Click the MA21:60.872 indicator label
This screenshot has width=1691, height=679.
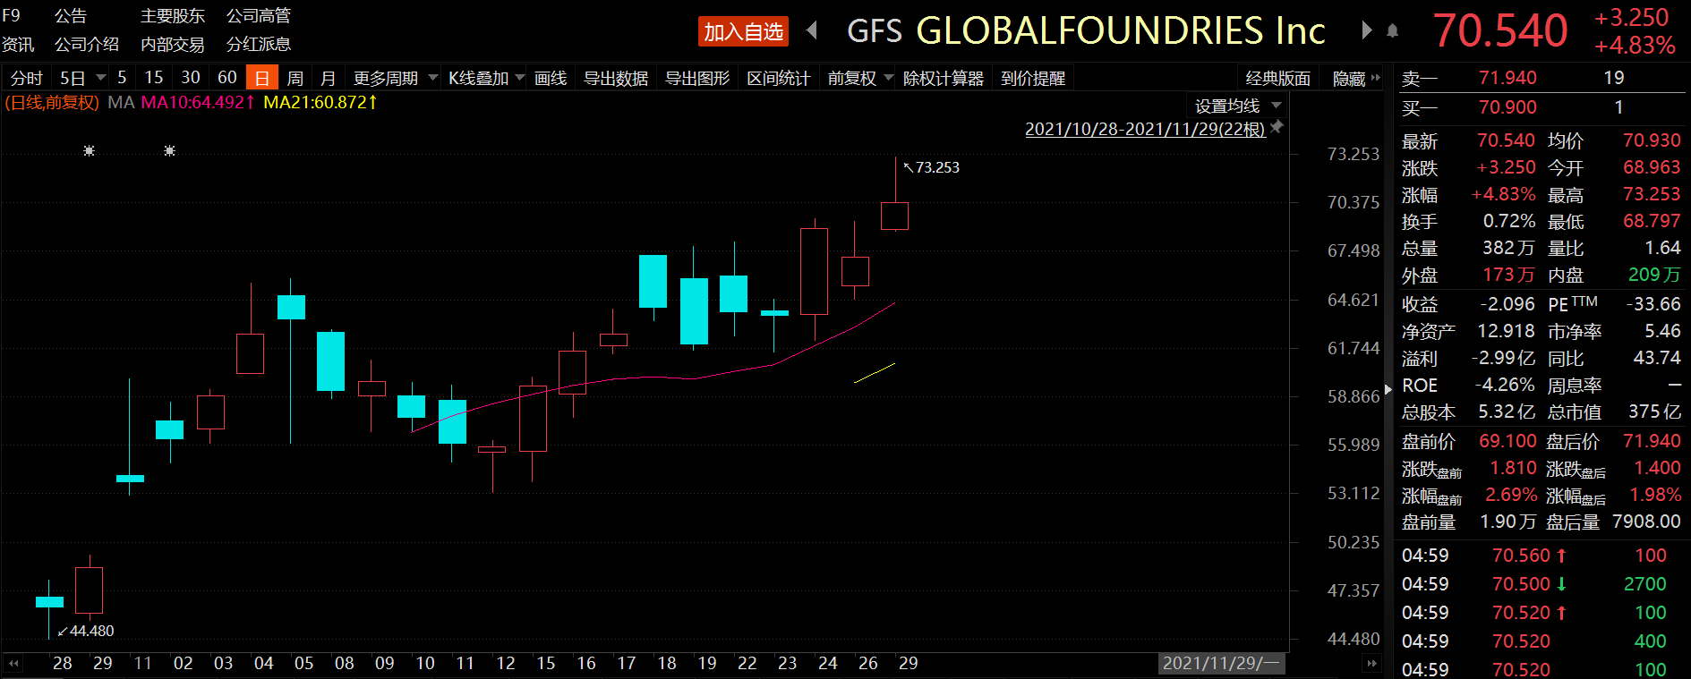[x=320, y=102]
